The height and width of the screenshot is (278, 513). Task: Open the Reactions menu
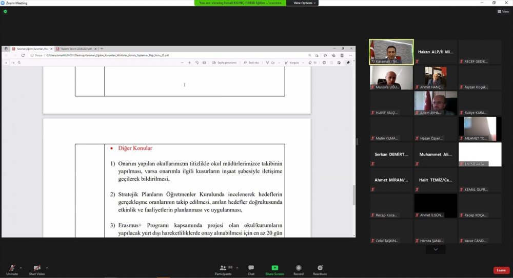[x=320, y=270]
